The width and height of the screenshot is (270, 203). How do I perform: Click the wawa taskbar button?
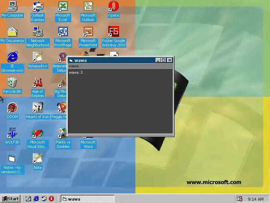pyautogui.click(x=88, y=199)
